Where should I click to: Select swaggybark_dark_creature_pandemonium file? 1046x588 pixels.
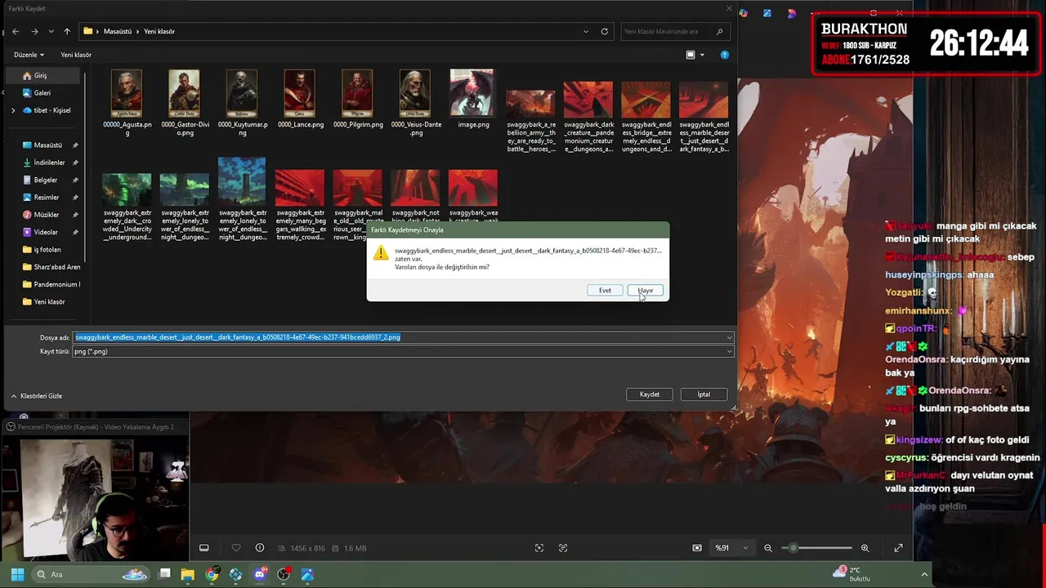pos(588,117)
